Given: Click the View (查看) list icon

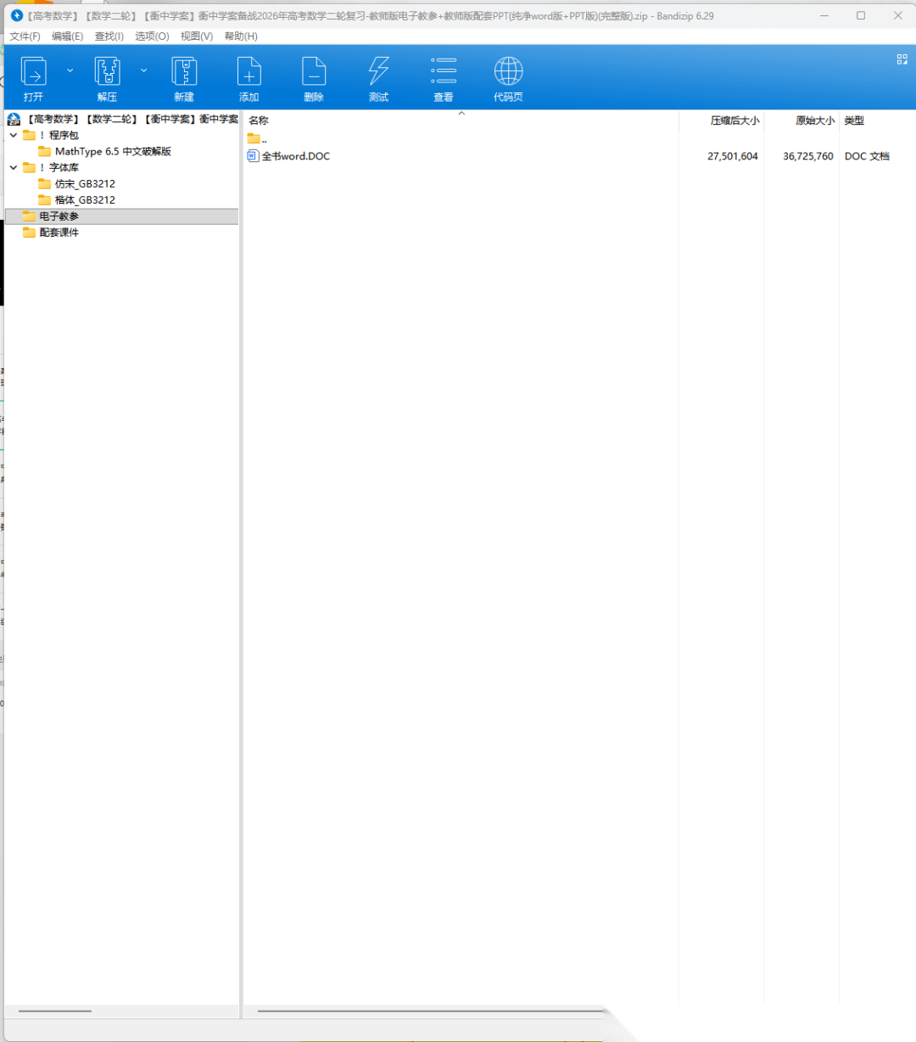Looking at the screenshot, I should [x=444, y=73].
